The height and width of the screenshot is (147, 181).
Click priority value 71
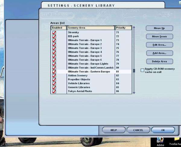118,32
